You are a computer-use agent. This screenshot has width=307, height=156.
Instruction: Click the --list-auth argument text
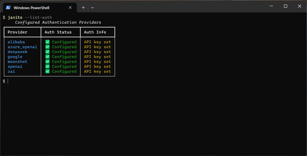38,17
